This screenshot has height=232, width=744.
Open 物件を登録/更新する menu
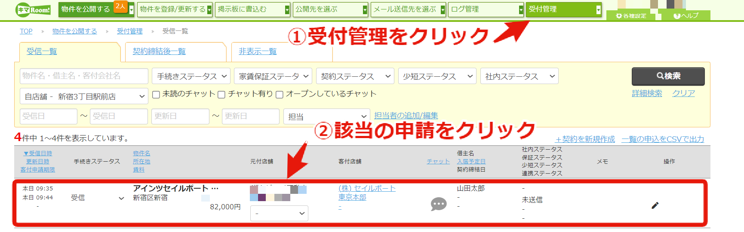pyautogui.click(x=175, y=9)
